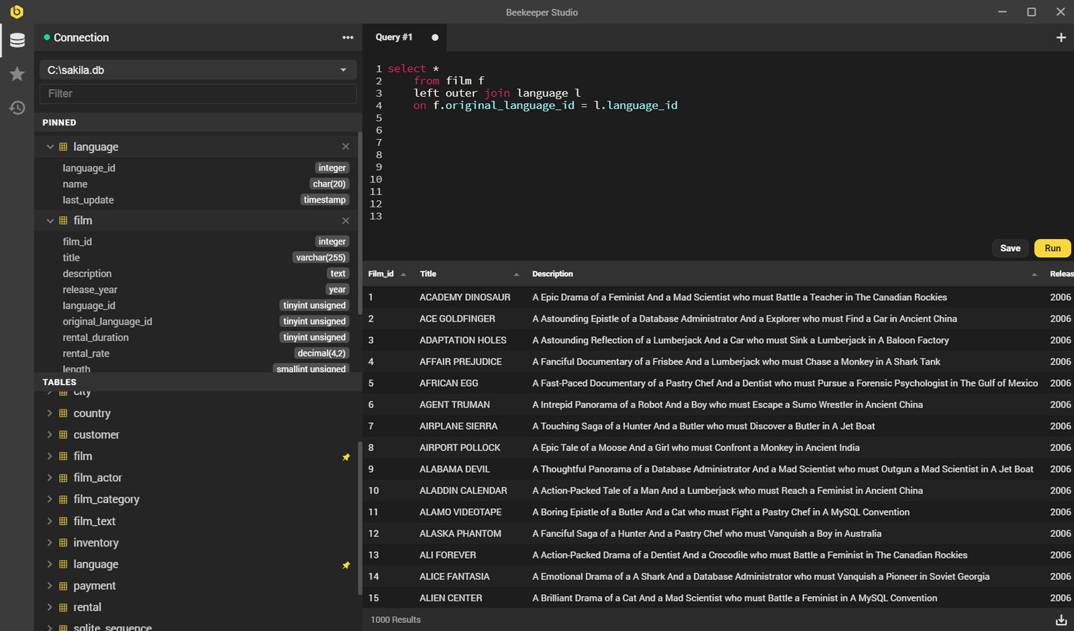This screenshot has height=631, width=1074.
Task: Select the Query #1 tab
Action: (394, 38)
